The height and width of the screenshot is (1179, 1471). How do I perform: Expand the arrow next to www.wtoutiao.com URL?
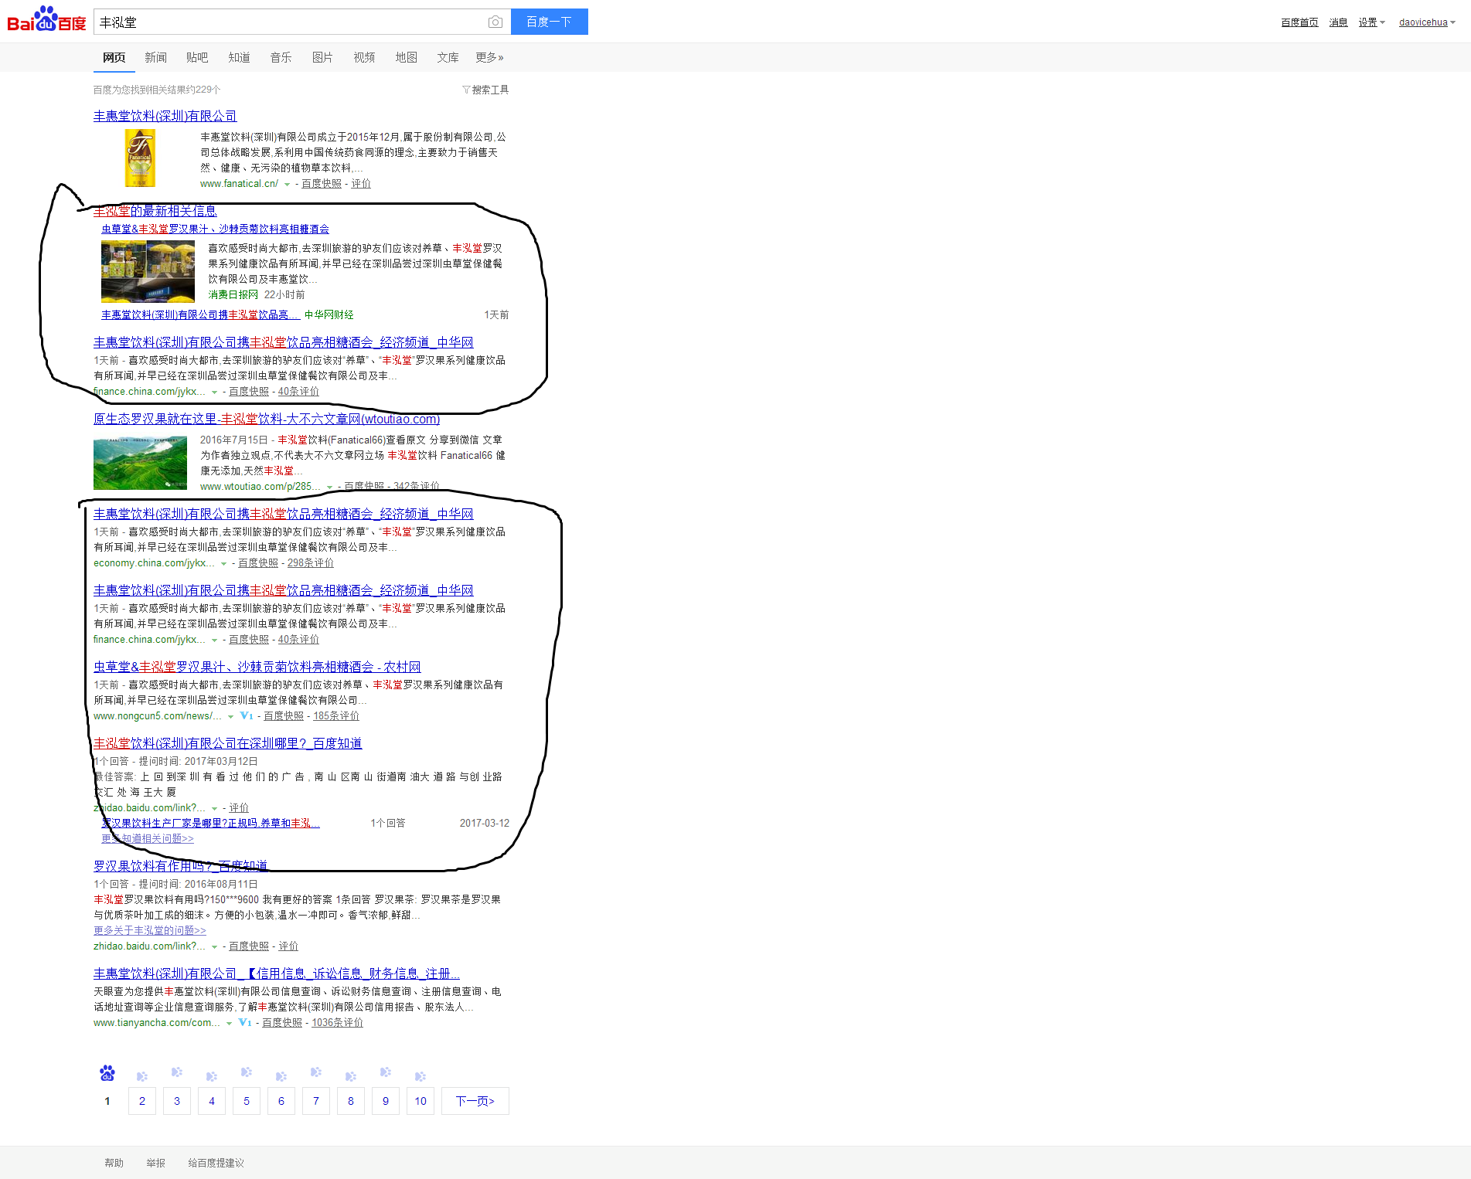pos(330,487)
